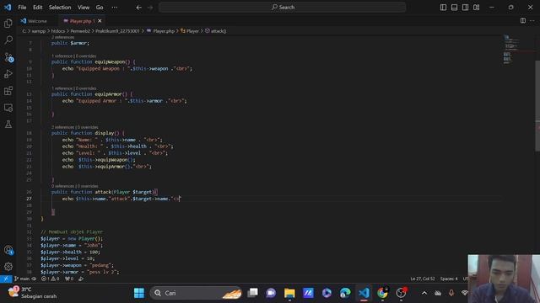Open editor More Actions ellipsis
The width and height of the screenshot is (540, 303).
pos(532,20)
